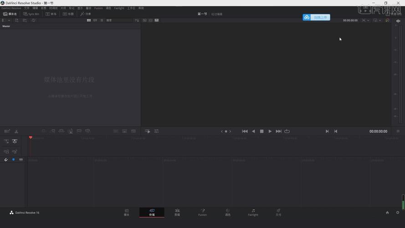Start playback with play button
This screenshot has height=228, width=405.
pos(270,131)
